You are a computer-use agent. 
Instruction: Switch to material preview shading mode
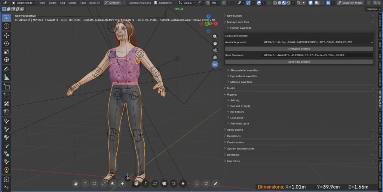pyautogui.click(x=284, y=3)
